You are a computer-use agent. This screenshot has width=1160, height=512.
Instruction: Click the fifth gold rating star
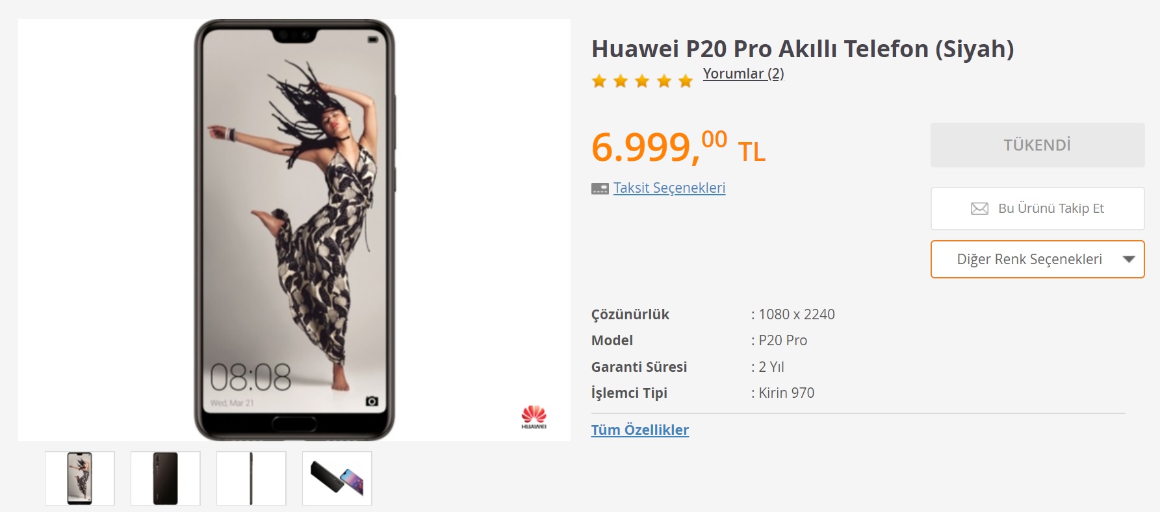point(686,81)
